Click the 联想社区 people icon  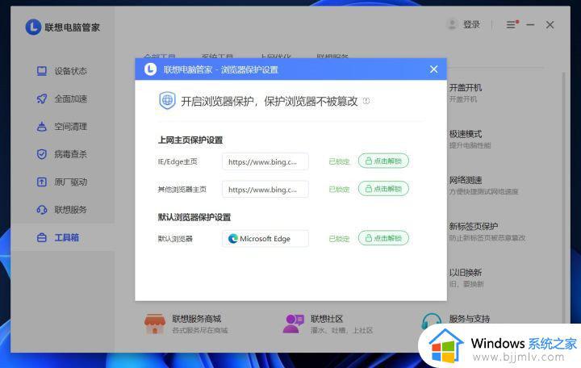293,324
